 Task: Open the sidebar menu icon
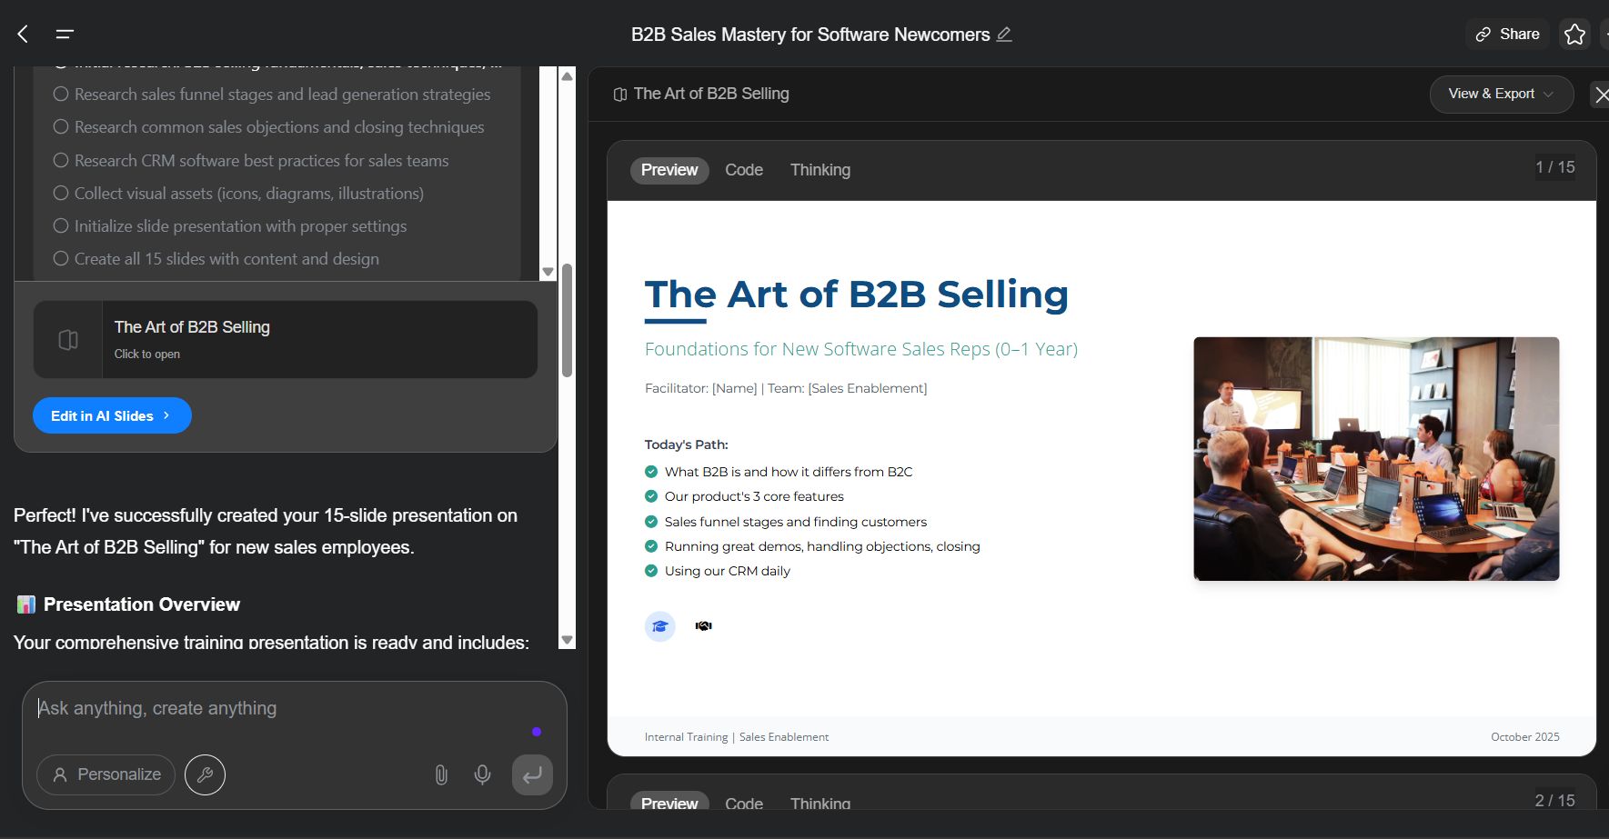pyautogui.click(x=65, y=35)
